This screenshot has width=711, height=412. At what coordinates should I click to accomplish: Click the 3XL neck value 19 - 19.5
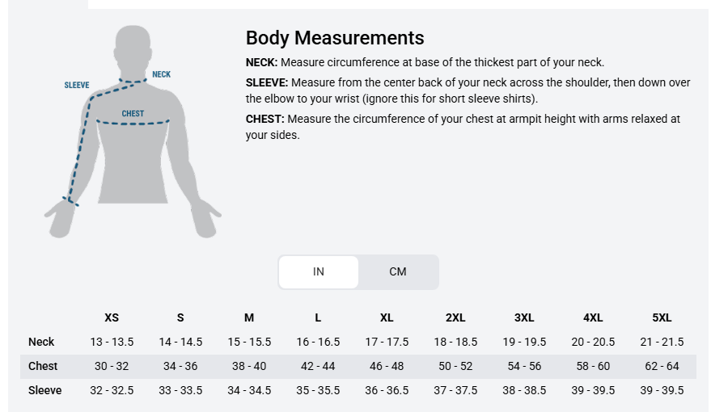(x=524, y=342)
